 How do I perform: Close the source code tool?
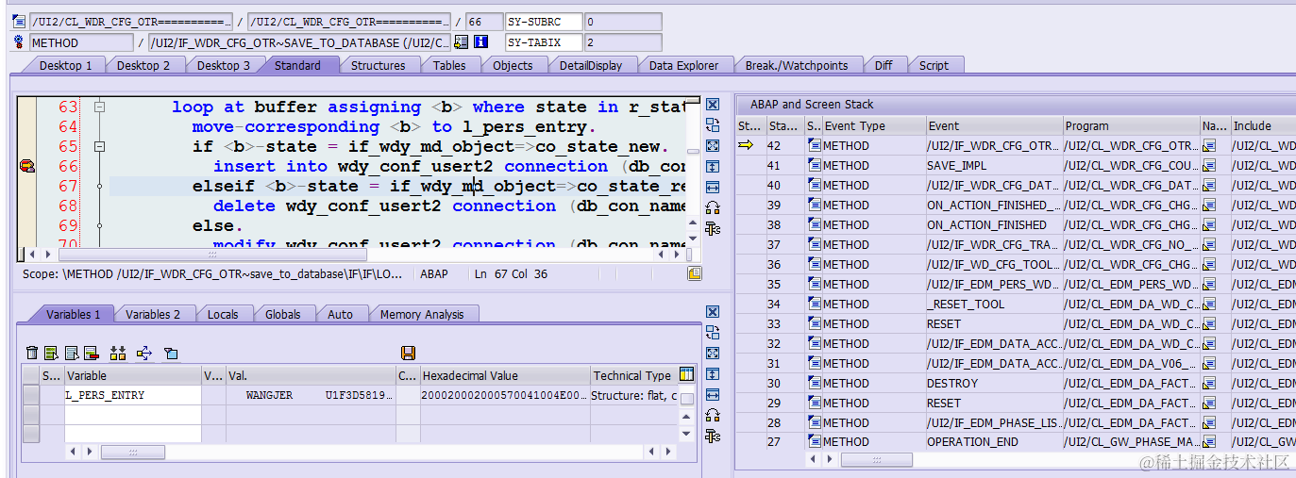tap(713, 105)
